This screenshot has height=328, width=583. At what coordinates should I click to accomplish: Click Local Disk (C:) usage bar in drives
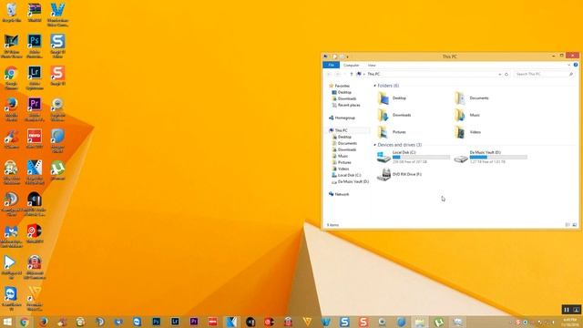(x=421, y=158)
